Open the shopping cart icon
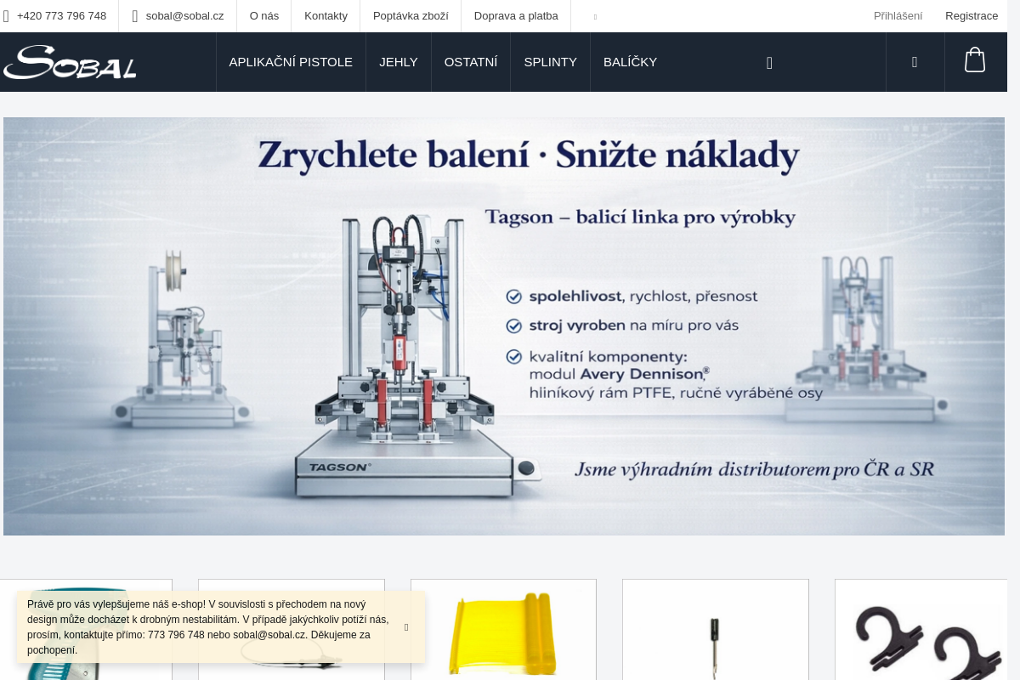The image size is (1020, 680). click(x=975, y=61)
